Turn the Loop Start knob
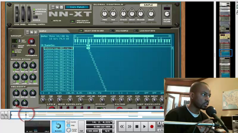Viewport: 238px width, 133px height. tap(80, 100)
